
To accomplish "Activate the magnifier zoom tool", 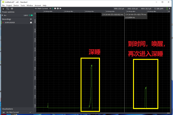I will 7,8.
